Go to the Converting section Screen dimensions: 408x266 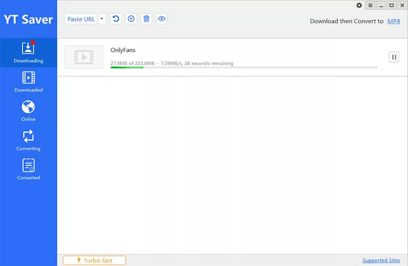pos(28,140)
